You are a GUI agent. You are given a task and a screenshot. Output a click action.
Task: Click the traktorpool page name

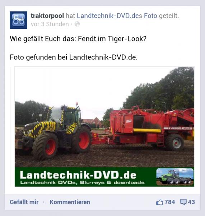[47, 16]
